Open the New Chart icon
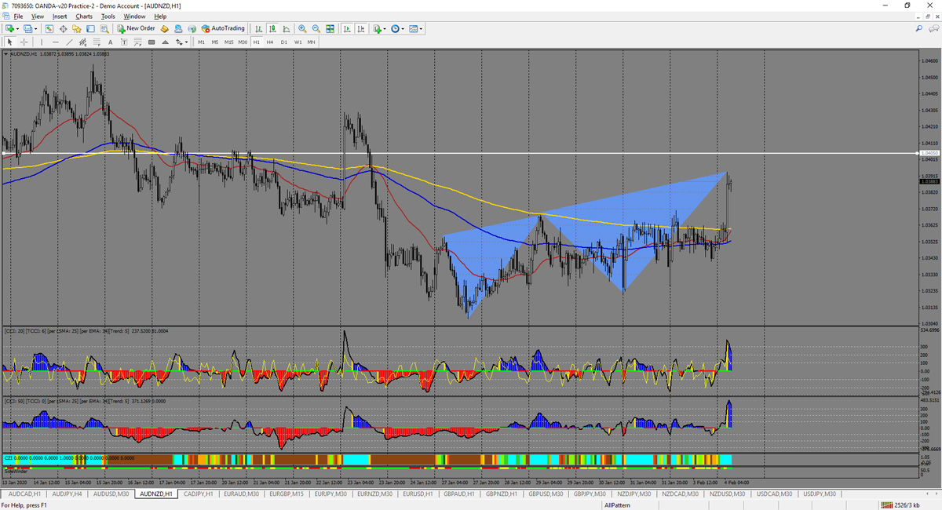This screenshot has width=942, height=510. pyautogui.click(x=10, y=29)
